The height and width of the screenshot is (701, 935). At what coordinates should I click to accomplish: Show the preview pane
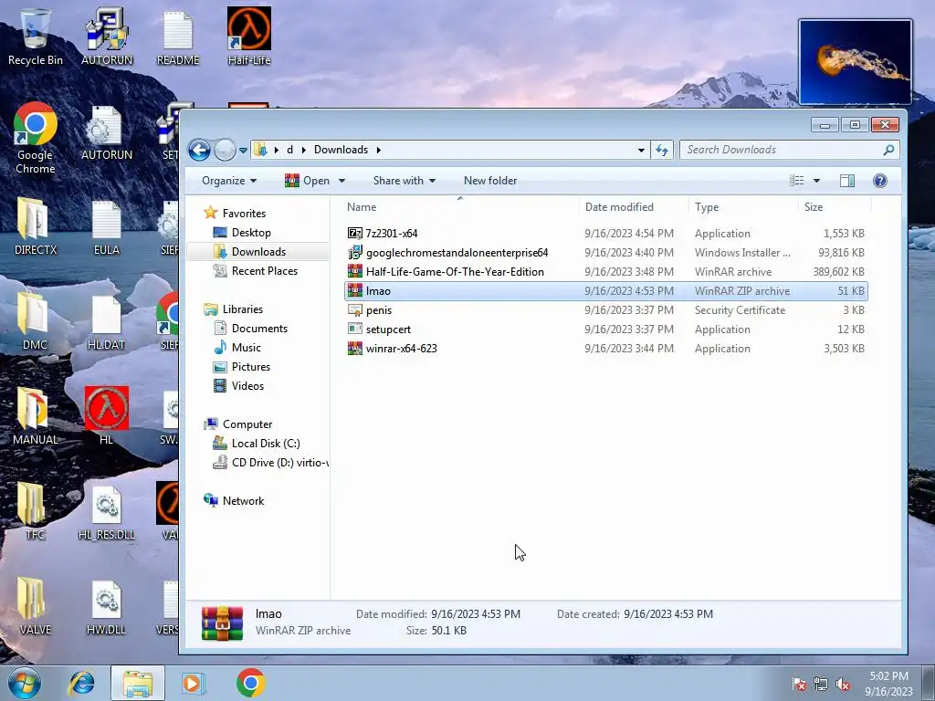[x=846, y=181]
